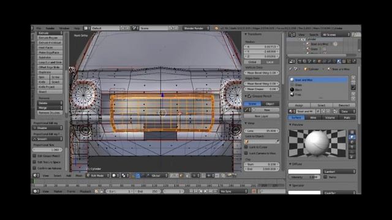Enable Edit Grease Pencil checkbox
Viewport: 392px width, 220px height.
pos(34,156)
